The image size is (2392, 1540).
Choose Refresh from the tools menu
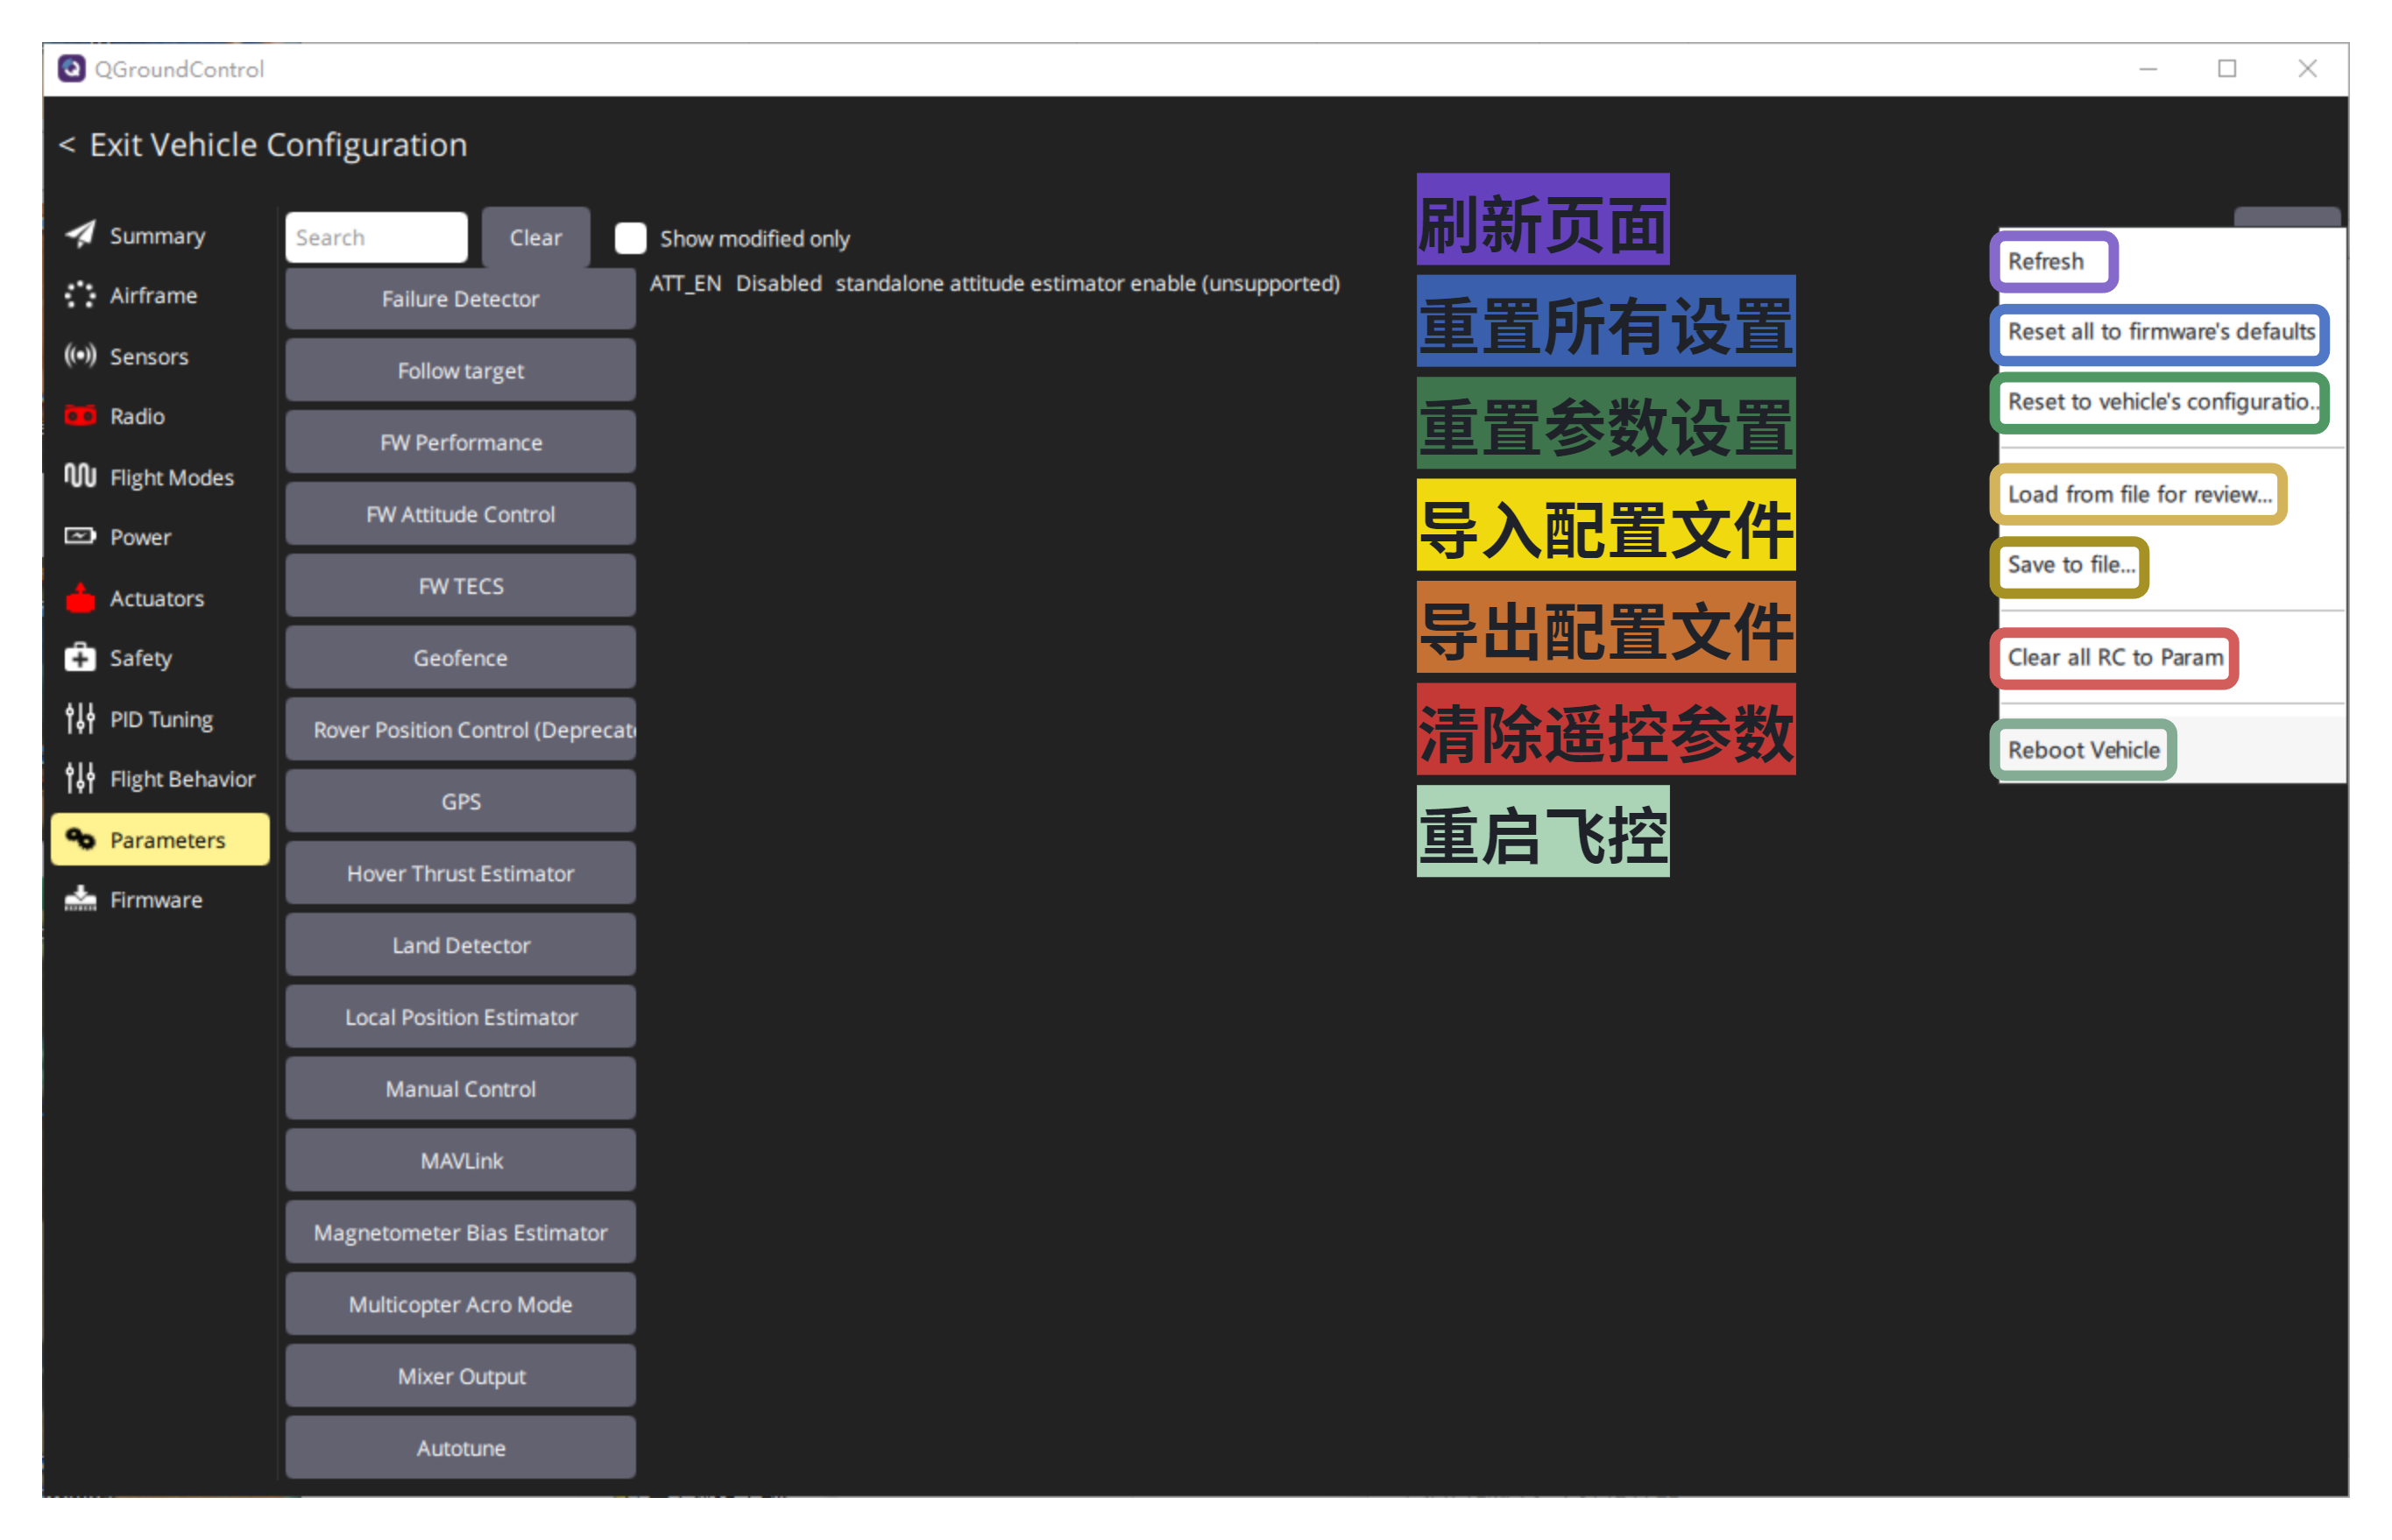point(2046,262)
